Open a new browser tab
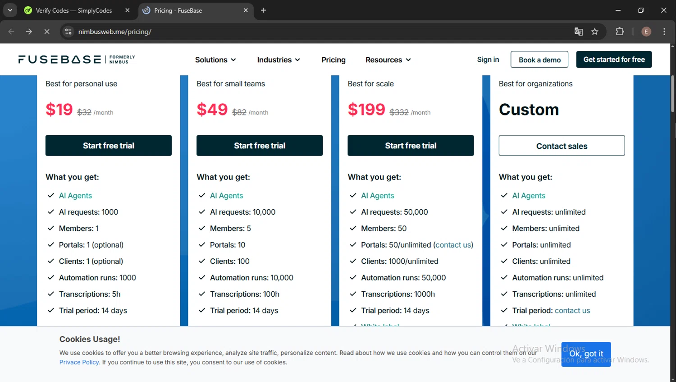Viewport: 676px width, 382px height. (264, 10)
